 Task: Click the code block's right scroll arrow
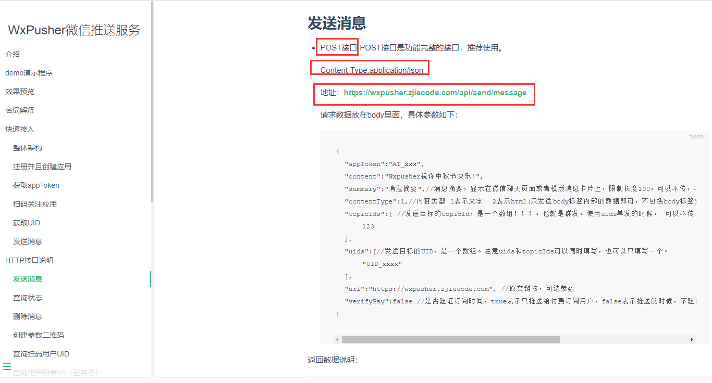(692, 339)
